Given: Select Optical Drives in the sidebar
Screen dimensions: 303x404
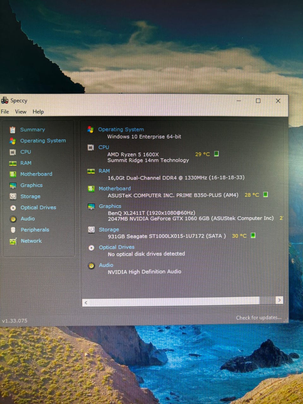Looking at the screenshot, I should pos(38,208).
